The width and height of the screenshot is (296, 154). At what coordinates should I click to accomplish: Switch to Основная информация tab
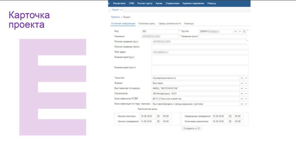(x=123, y=24)
